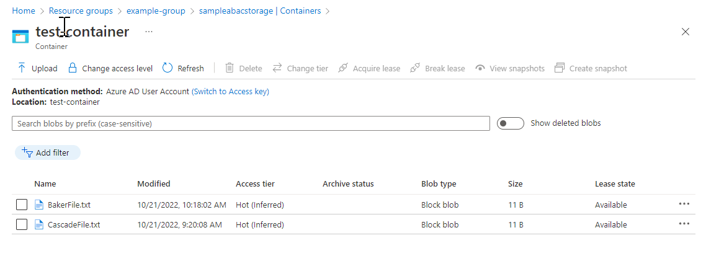Click the Delete trash icon

230,68
